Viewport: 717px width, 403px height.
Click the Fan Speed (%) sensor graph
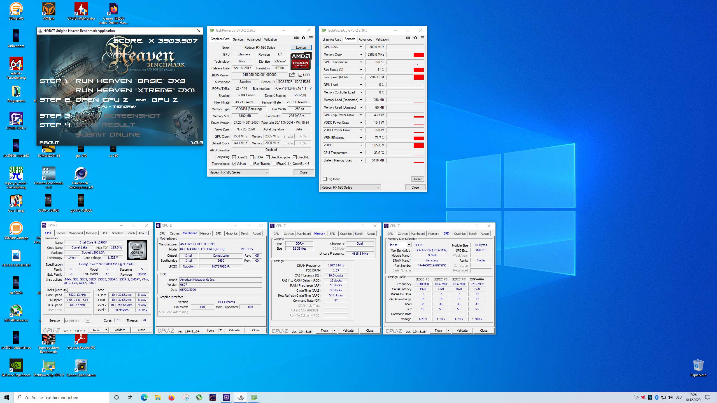click(405, 70)
